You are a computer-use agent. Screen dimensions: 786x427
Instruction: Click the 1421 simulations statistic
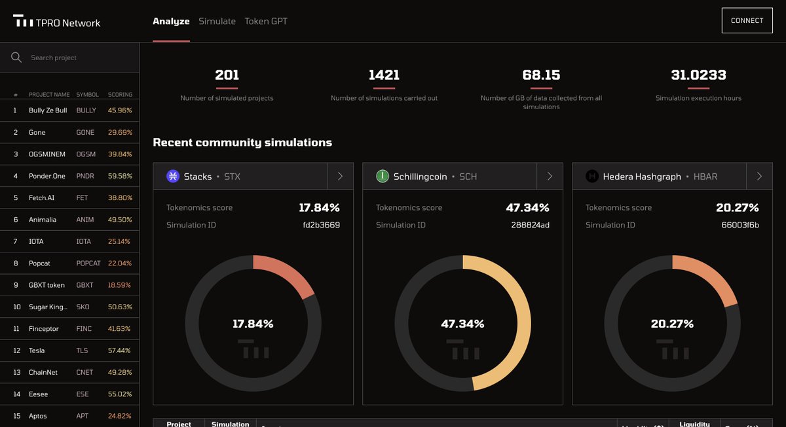click(x=384, y=85)
